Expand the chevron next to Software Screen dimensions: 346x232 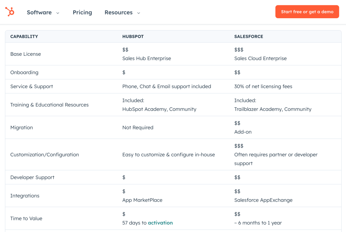click(x=58, y=13)
